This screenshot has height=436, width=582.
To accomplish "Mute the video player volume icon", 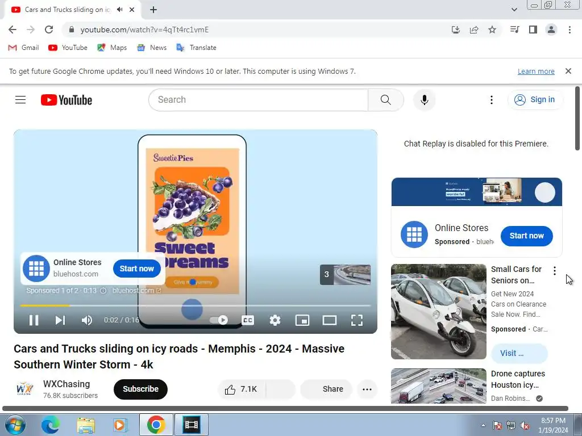I will [87, 320].
